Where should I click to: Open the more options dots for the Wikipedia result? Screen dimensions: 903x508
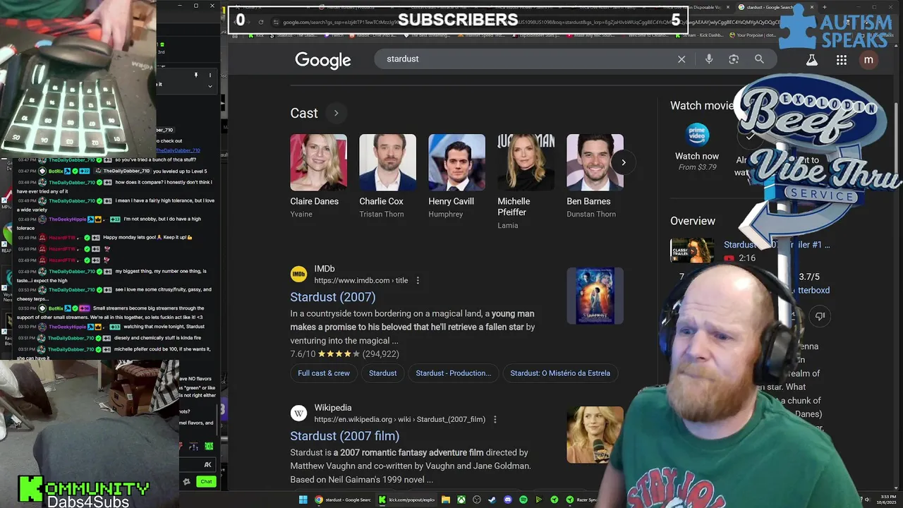[495, 419]
